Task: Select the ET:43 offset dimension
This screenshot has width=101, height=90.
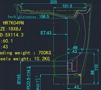Action: point(46,32)
